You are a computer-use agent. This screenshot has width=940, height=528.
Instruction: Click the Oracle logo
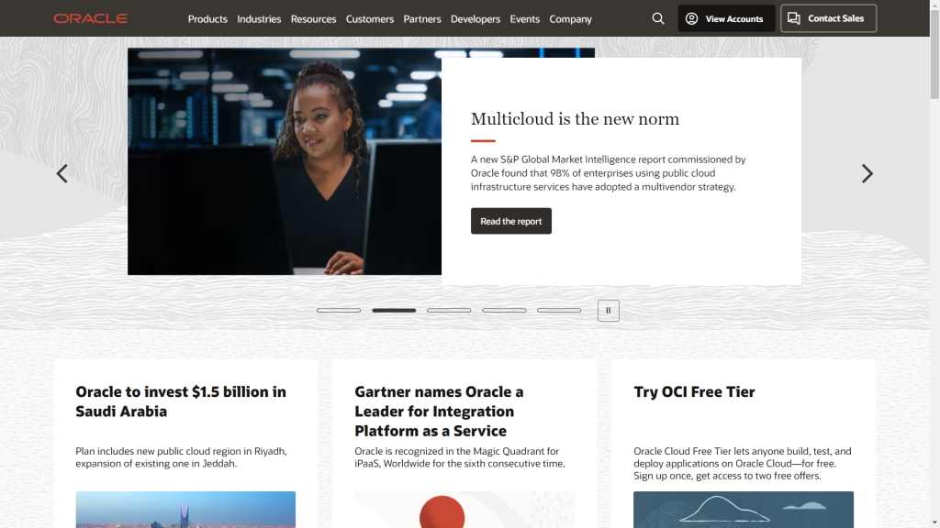point(91,18)
